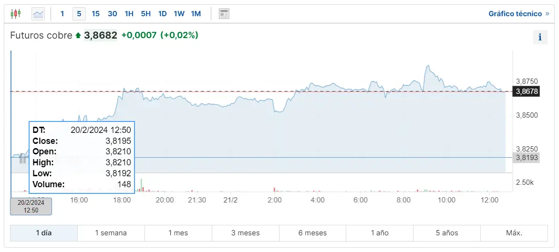Click the 20/2/2024 12:50 date marker
This screenshot has width=559, height=252.
(31, 206)
